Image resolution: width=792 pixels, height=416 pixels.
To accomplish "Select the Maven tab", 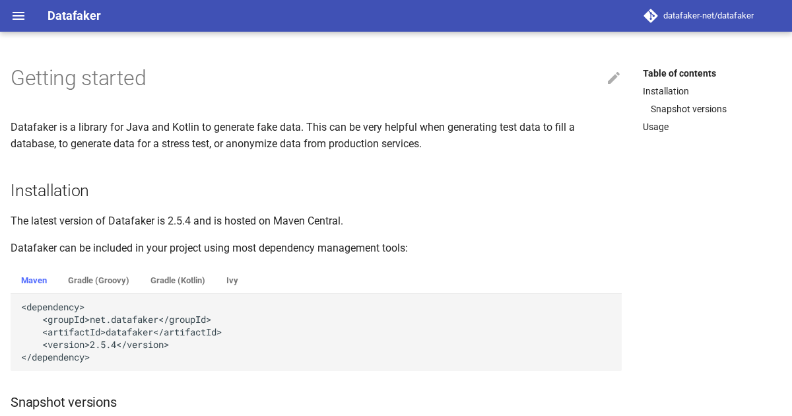I will (34, 281).
